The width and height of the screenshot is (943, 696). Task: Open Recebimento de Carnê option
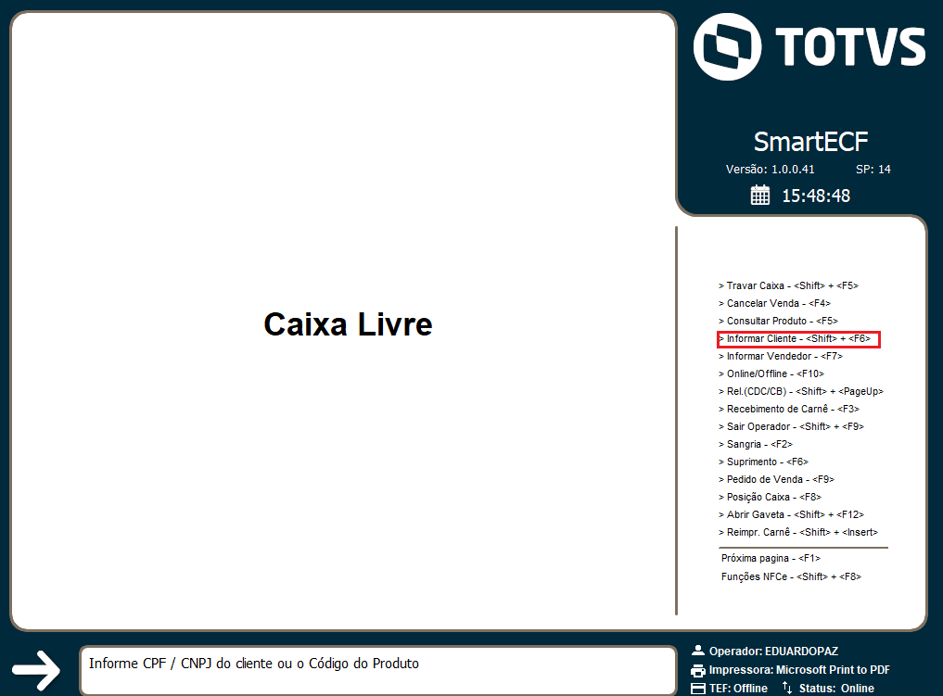click(789, 410)
